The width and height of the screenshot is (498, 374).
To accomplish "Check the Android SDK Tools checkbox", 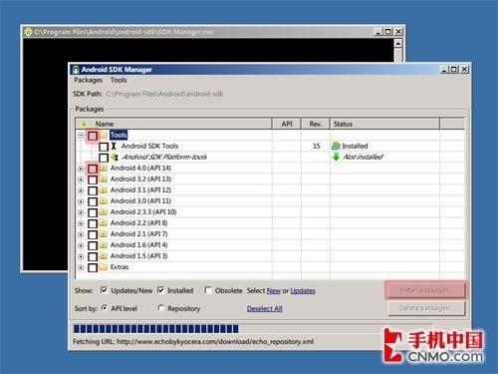I will (104, 147).
